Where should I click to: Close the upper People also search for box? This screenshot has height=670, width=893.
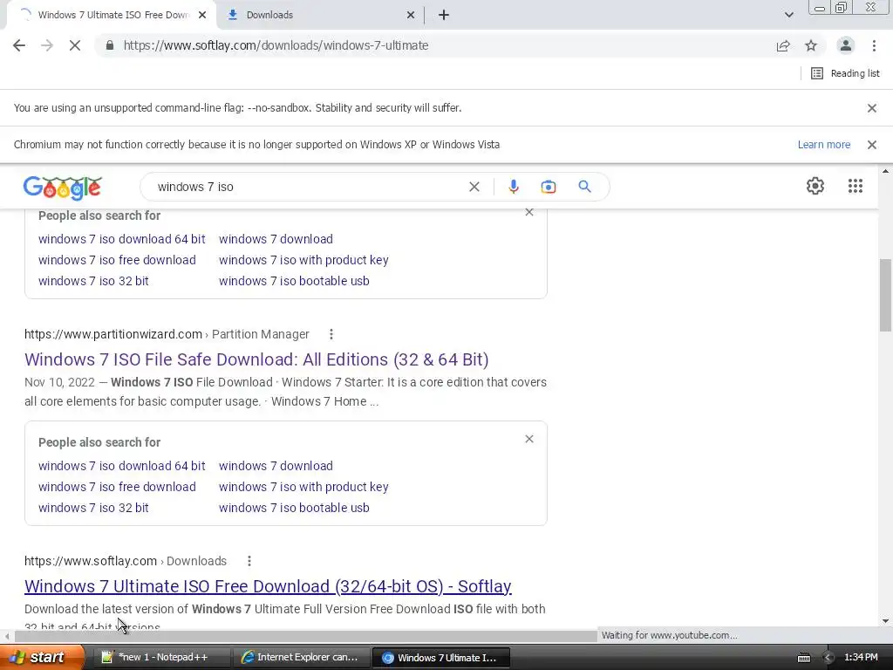529,212
